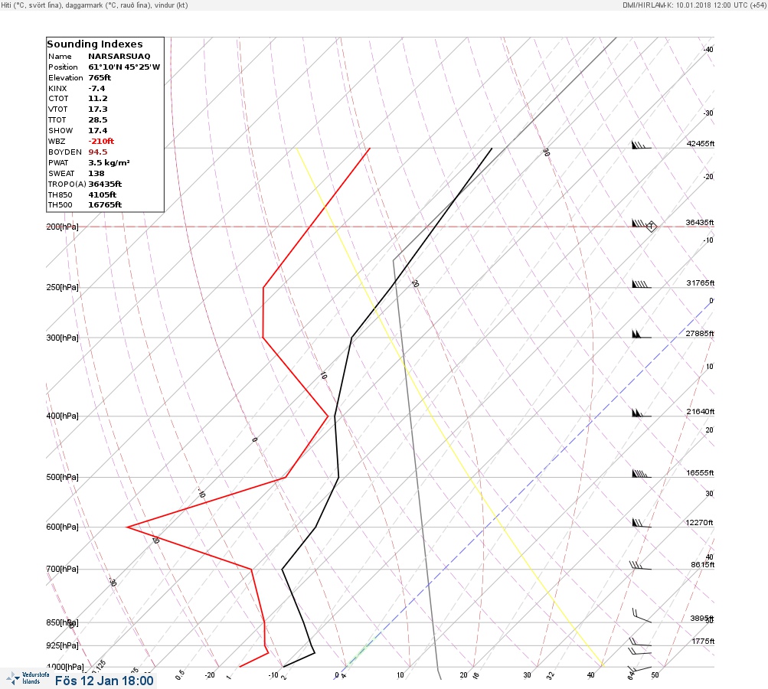This screenshot has height=689, width=768.
Task: Click the 21640ft altitude label
Action: [x=700, y=412]
